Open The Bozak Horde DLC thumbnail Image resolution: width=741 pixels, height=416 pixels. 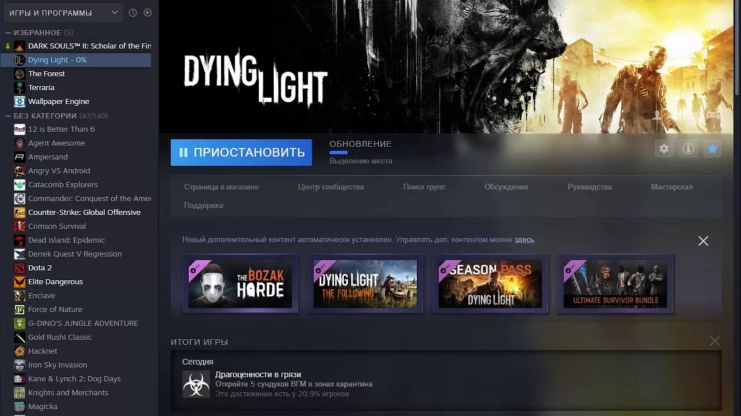click(x=240, y=284)
